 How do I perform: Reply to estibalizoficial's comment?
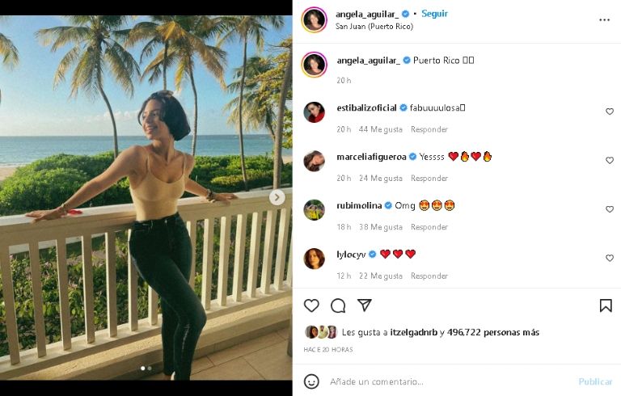coord(429,129)
